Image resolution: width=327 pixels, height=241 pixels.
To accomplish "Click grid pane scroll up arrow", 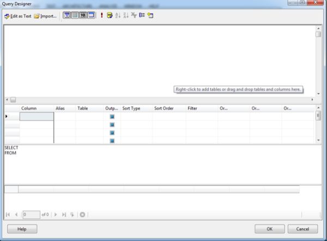I will [318, 107].
